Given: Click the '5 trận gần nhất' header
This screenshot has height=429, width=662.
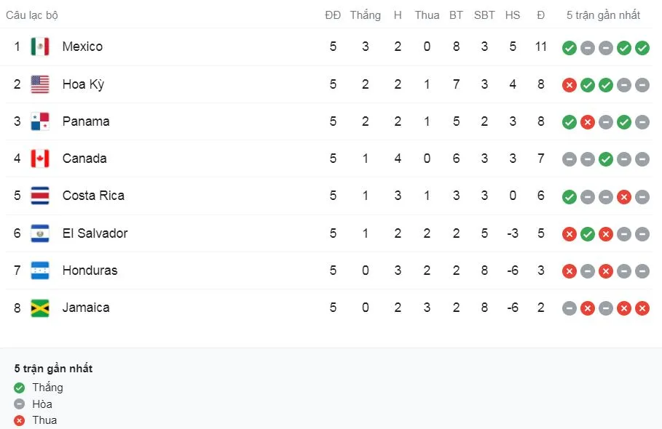Looking at the screenshot, I should [x=604, y=15].
